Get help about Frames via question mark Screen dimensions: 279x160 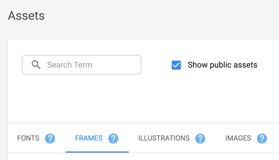click(113, 138)
